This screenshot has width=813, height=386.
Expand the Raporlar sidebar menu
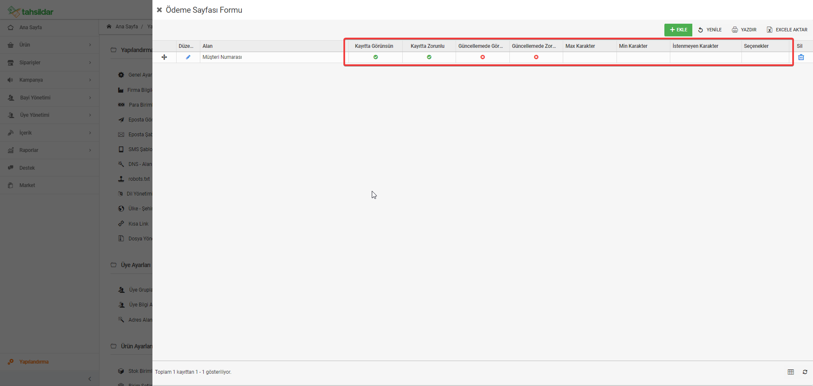(50, 150)
